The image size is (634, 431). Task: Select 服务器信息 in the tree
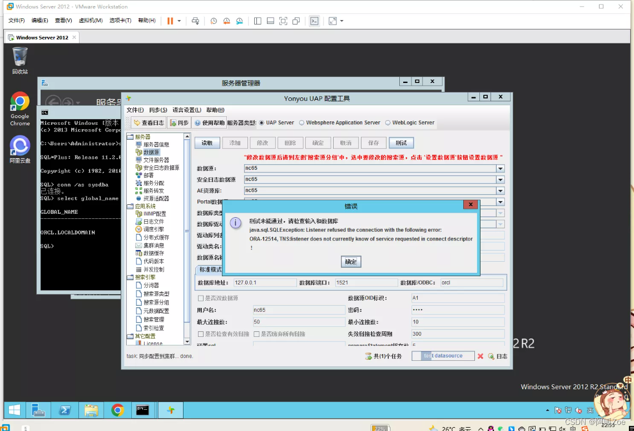156,144
